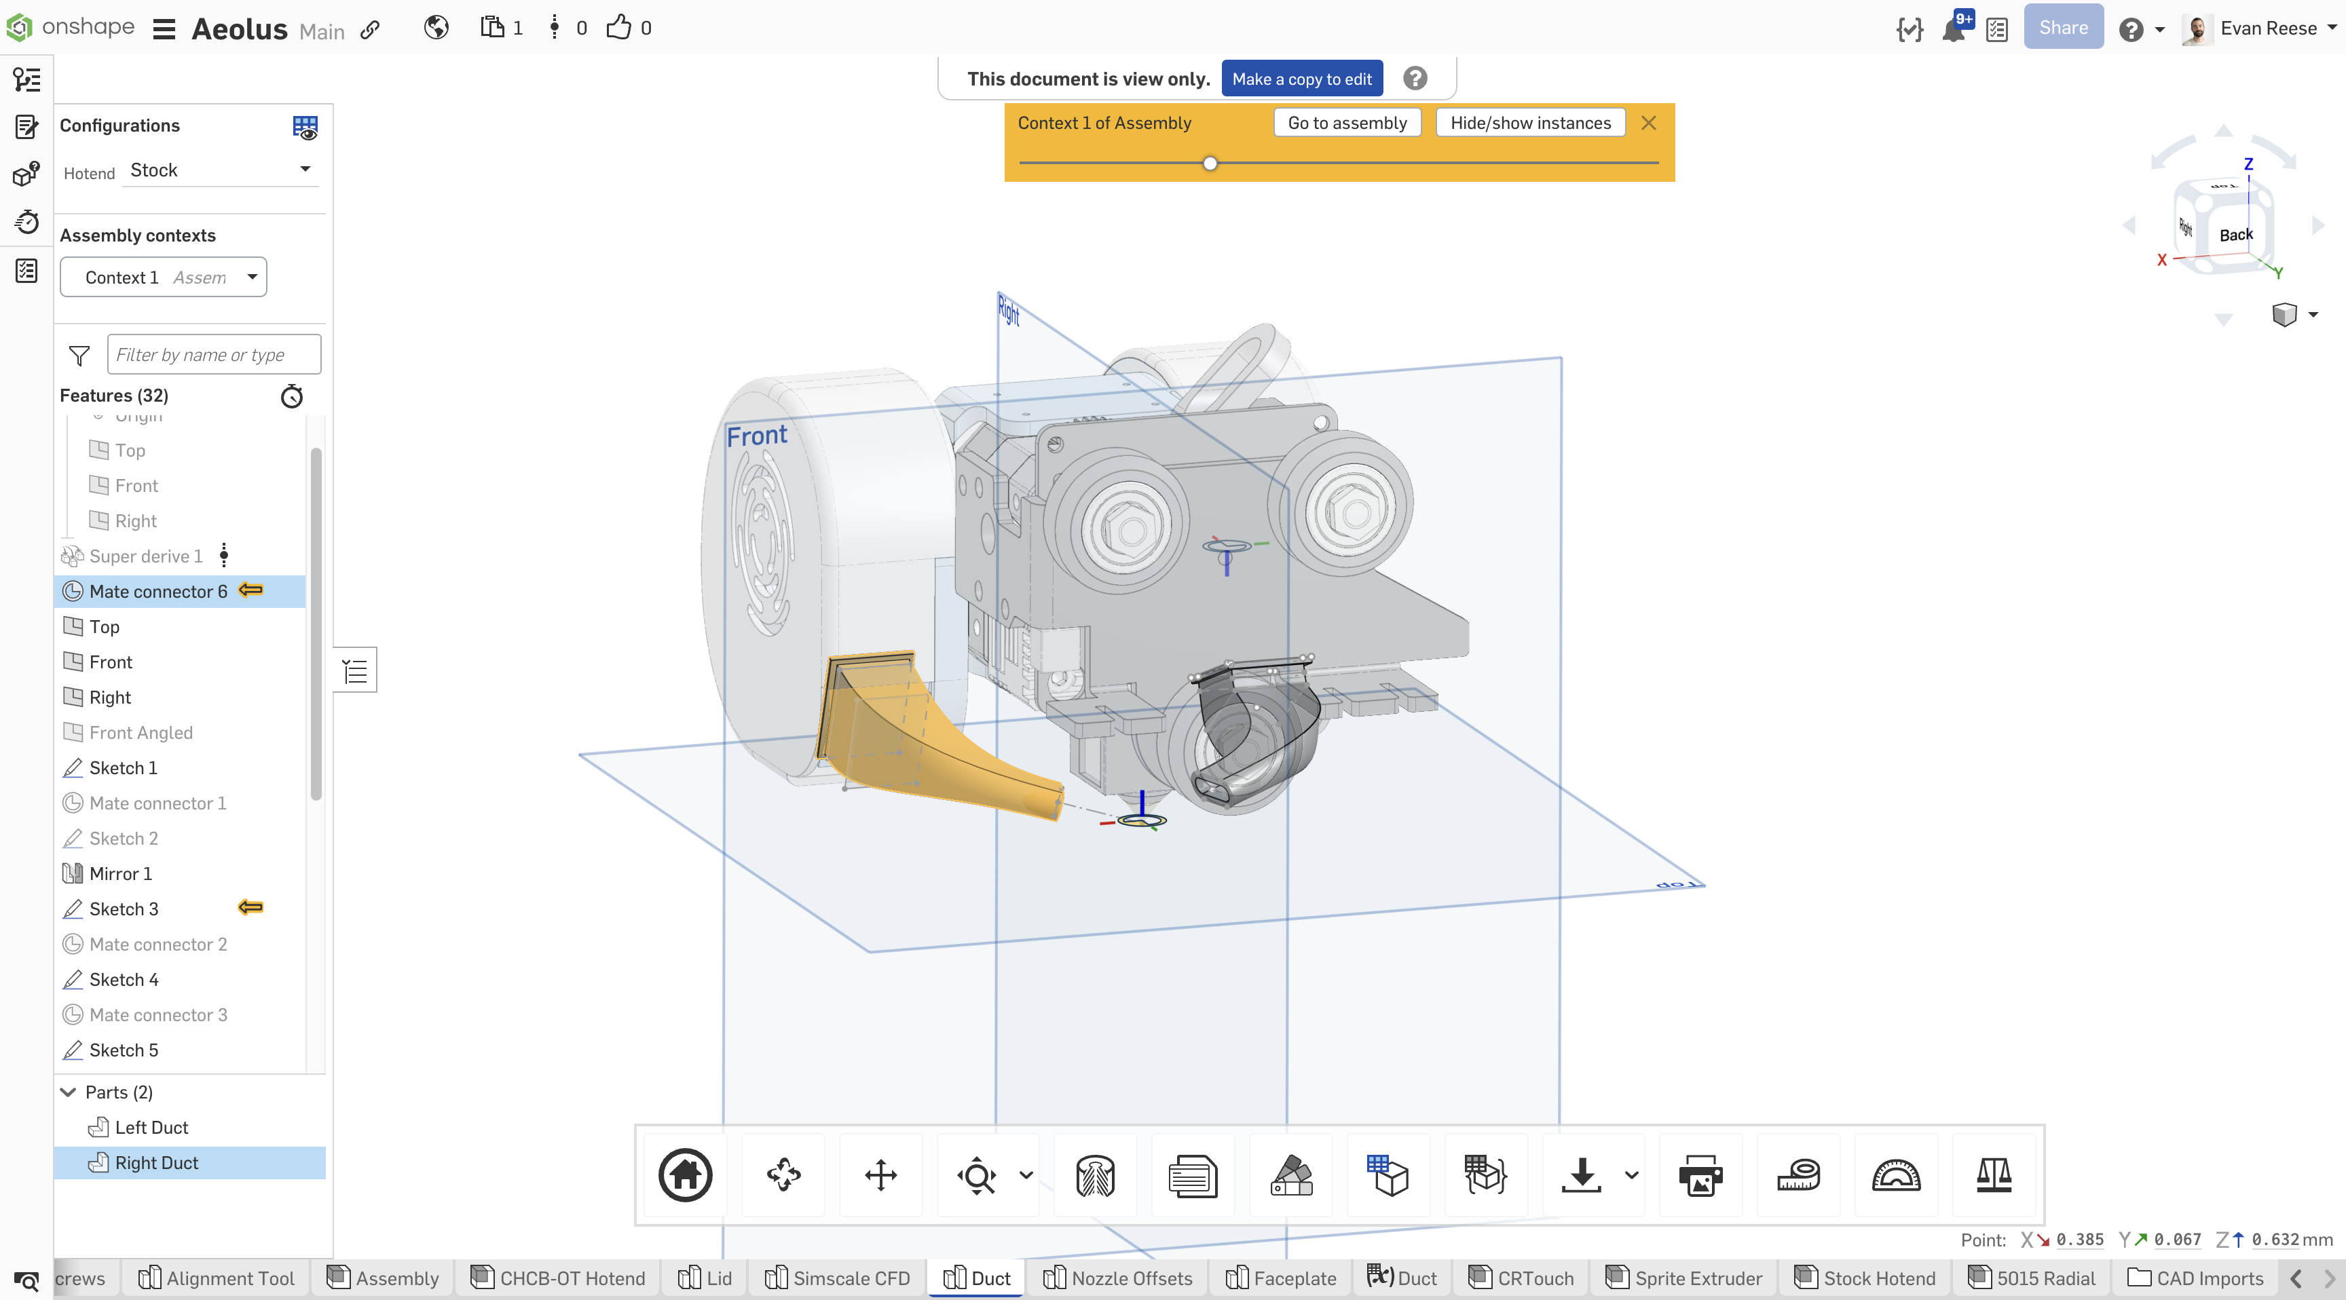The image size is (2346, 1300).
Task: Click the Print icon in bottom toolbar
Action: pyautogui.click(x=1699, y=1174)
